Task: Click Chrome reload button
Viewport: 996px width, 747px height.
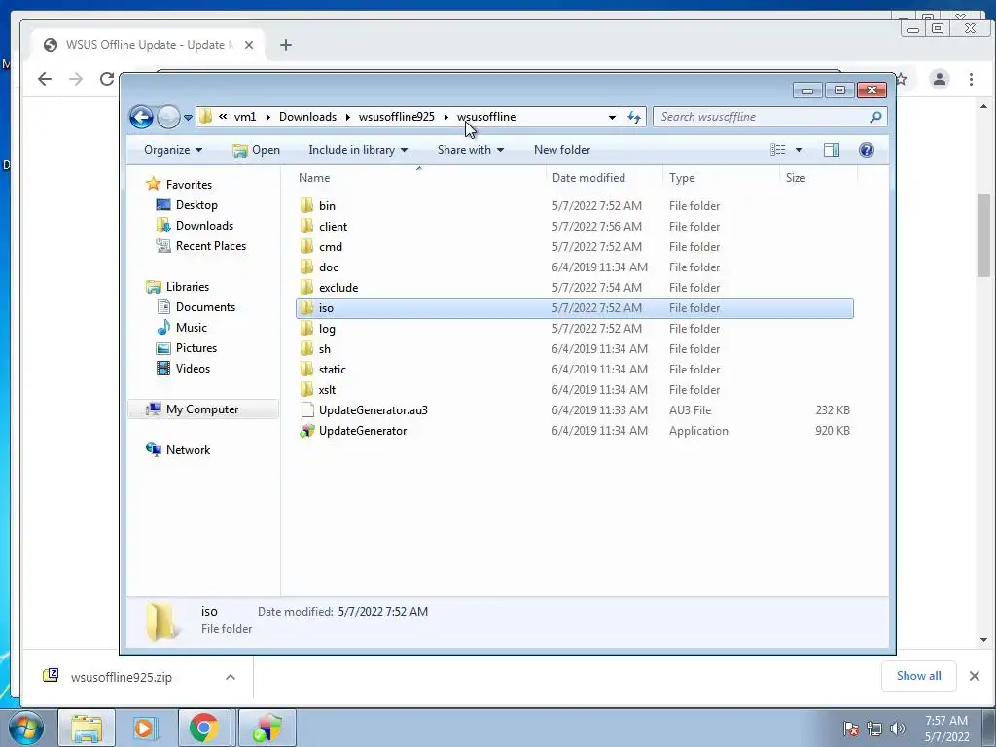Action: tap(107, 79)
